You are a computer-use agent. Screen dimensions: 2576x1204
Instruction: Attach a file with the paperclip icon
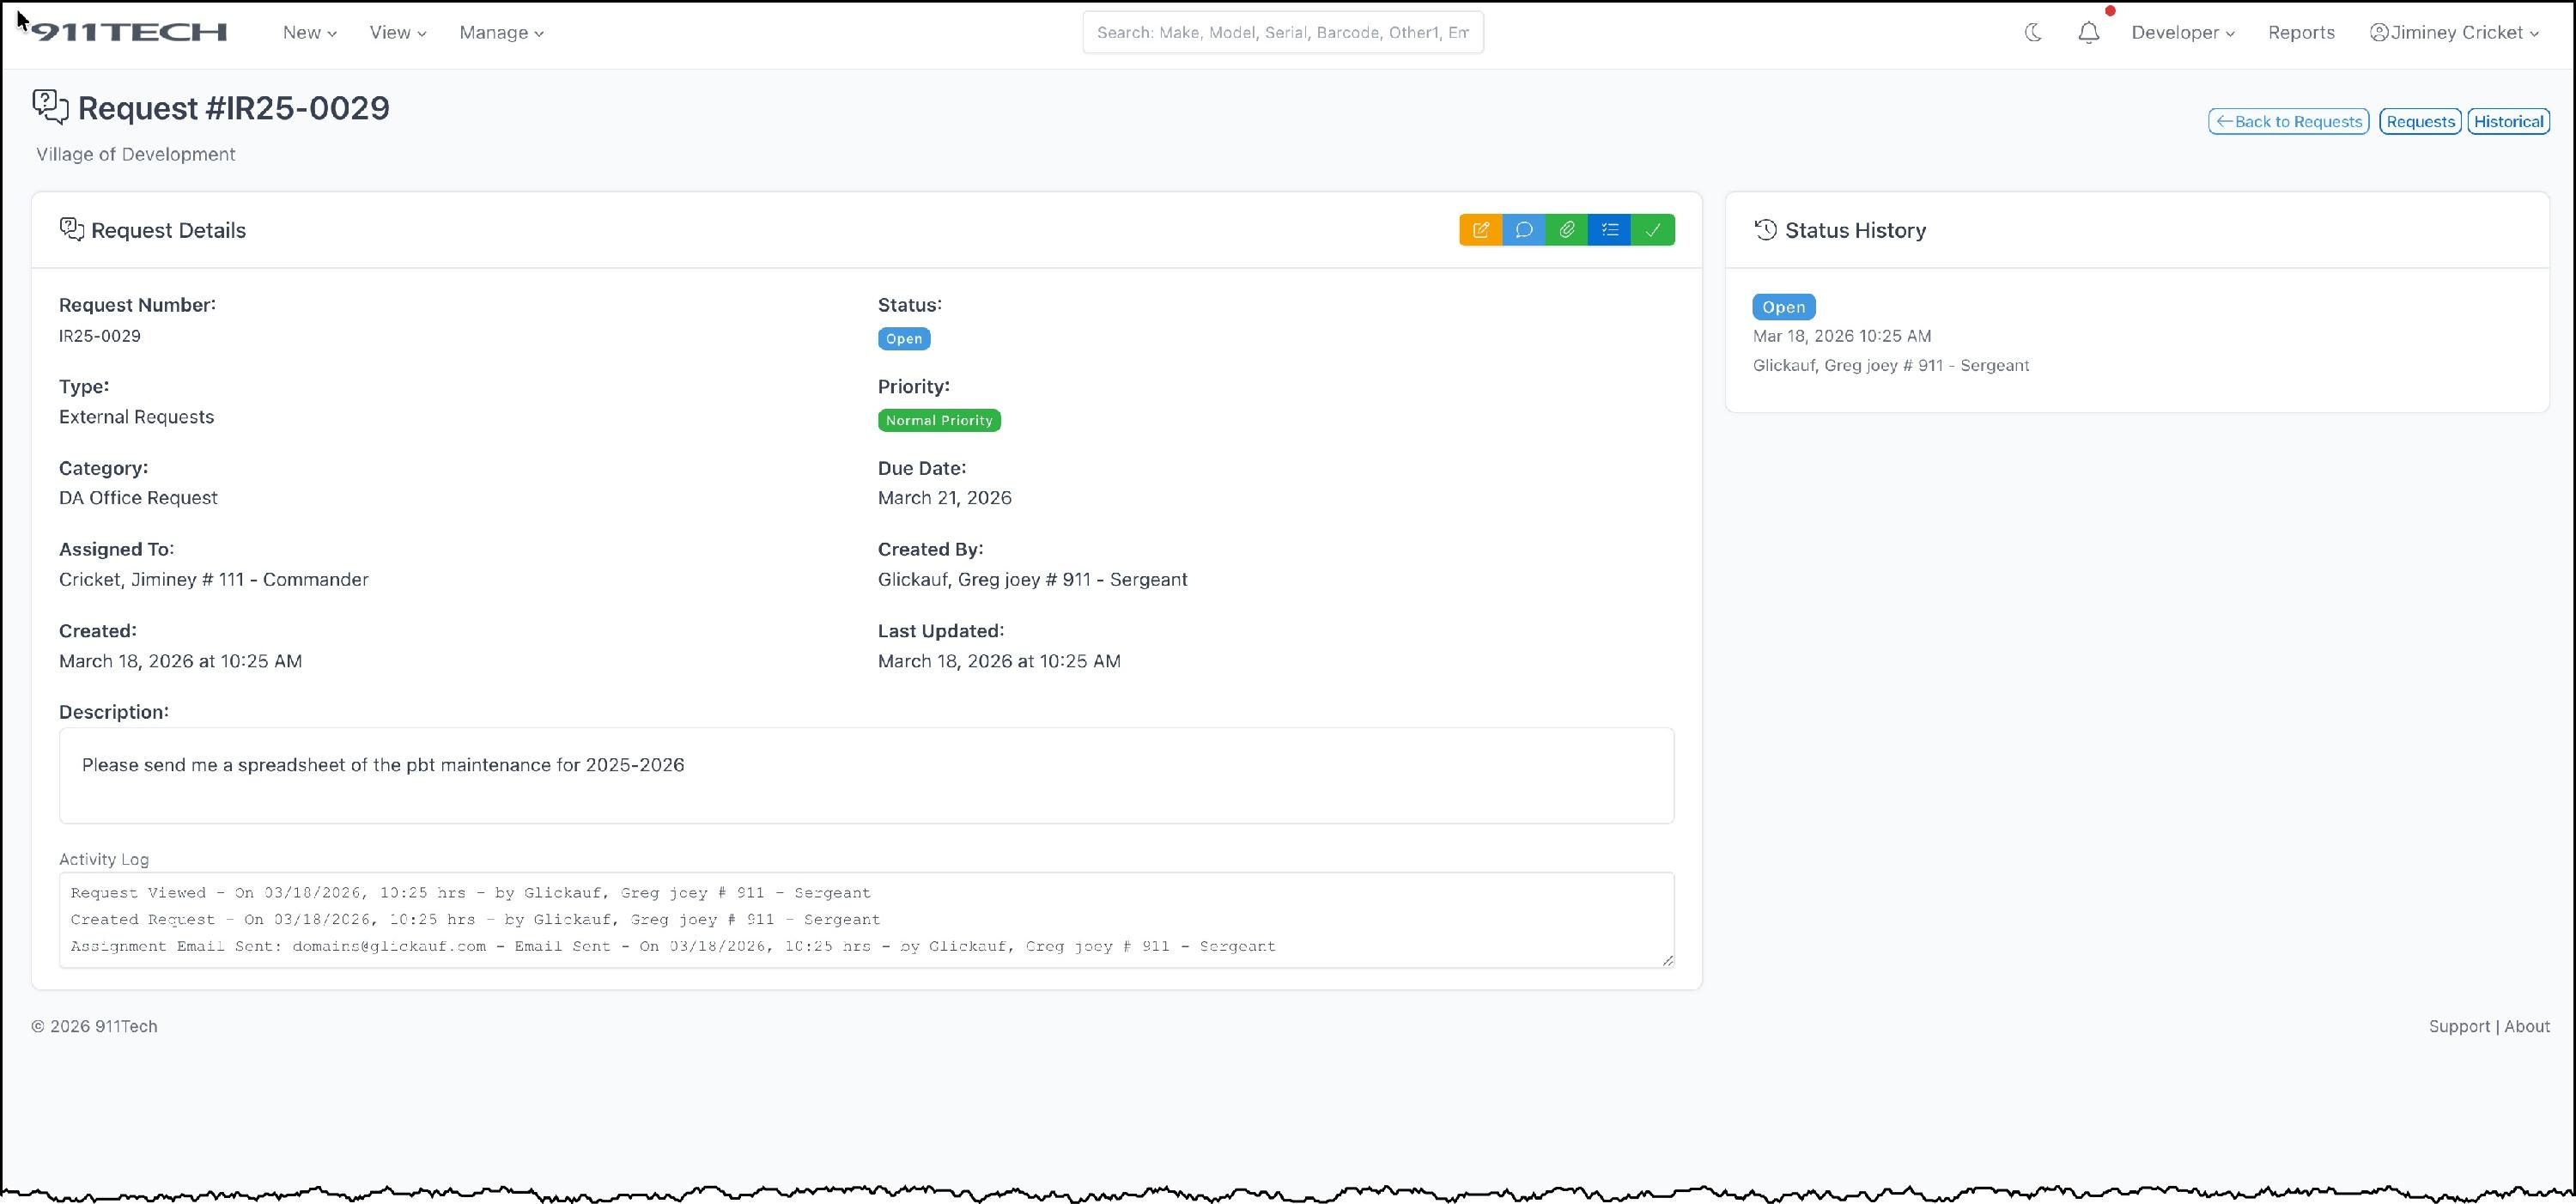click(1566, 230)
